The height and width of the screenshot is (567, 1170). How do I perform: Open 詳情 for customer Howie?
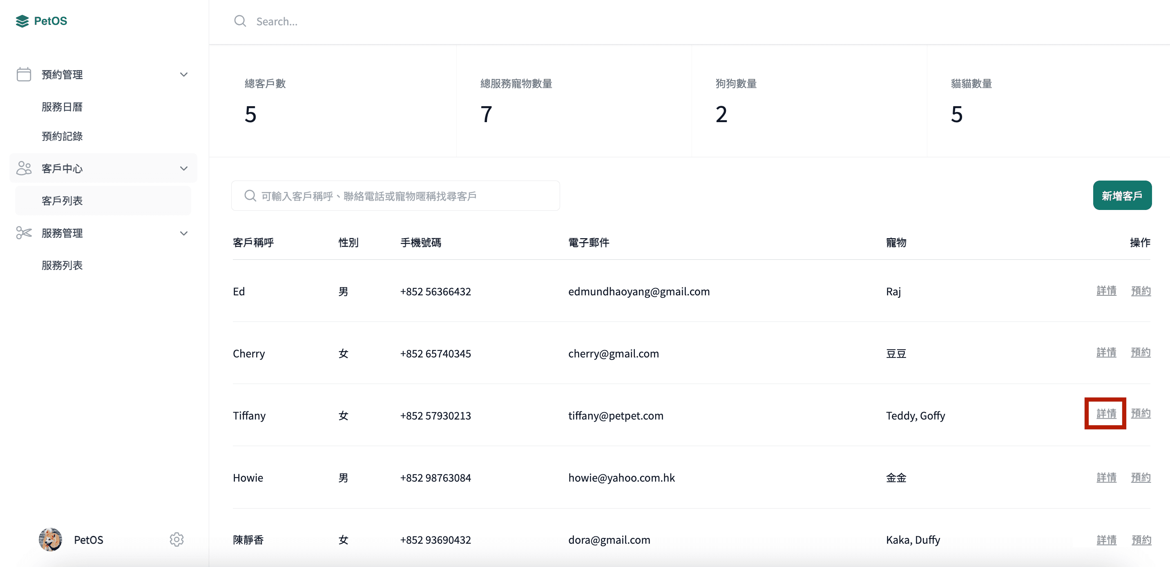click(x=1106, y=477)
